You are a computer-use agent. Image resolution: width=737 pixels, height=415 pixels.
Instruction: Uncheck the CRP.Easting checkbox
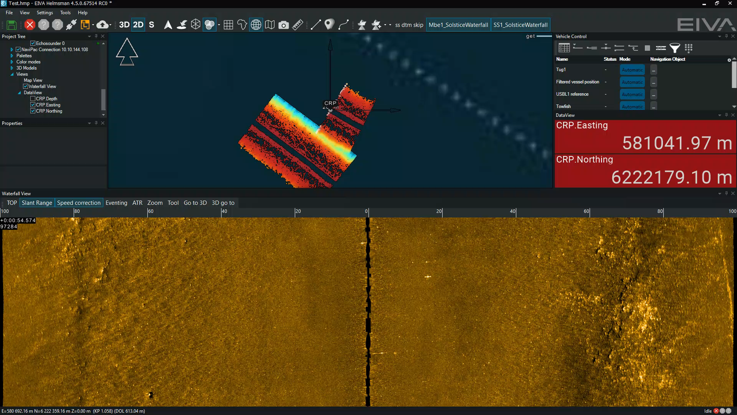click(33, 105)
